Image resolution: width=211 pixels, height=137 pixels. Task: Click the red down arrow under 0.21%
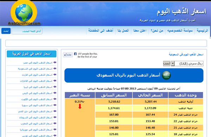(80, 106)
